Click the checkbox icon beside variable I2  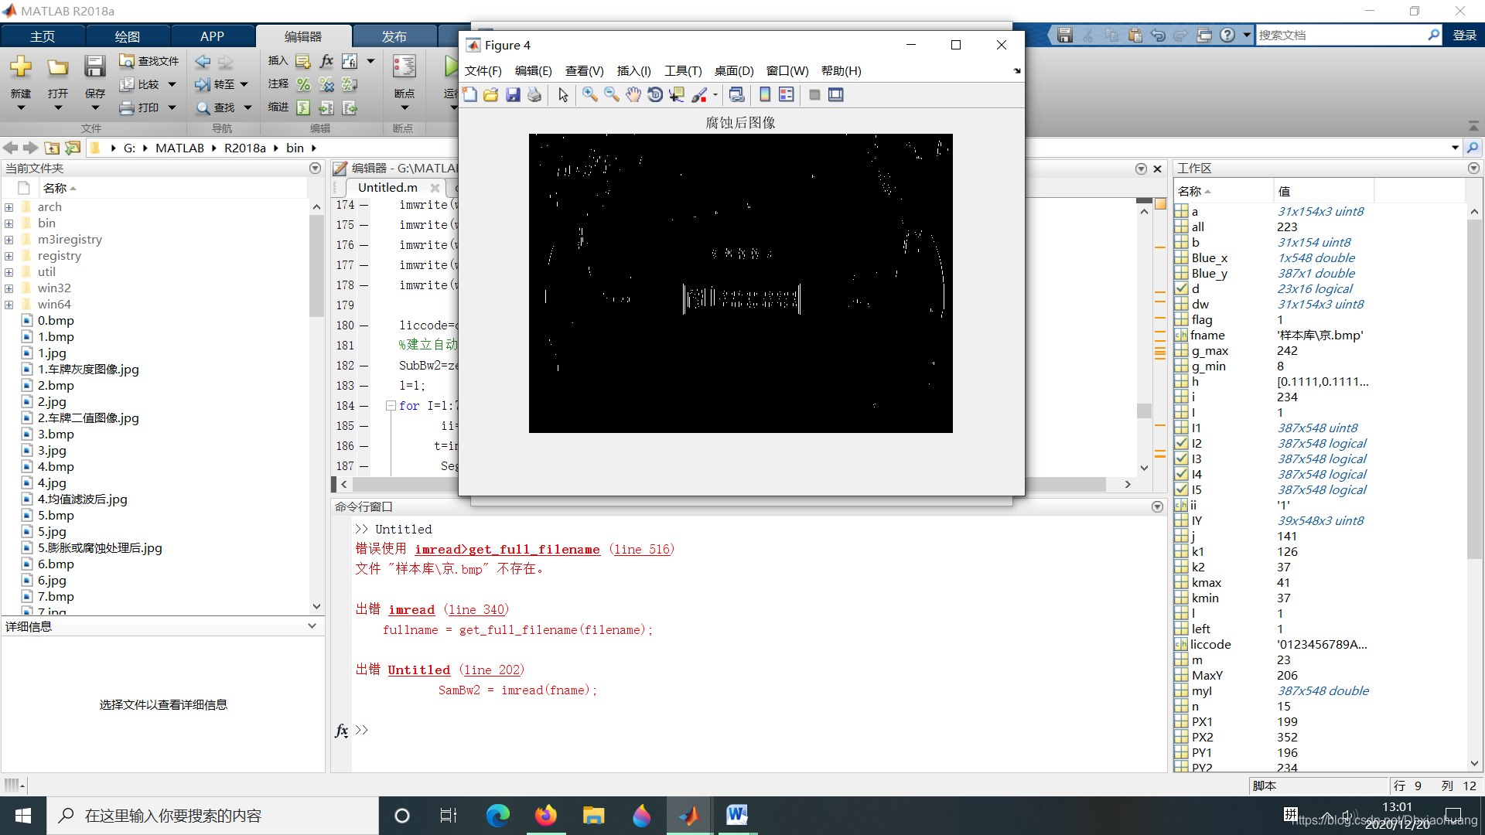point(1181,443)
